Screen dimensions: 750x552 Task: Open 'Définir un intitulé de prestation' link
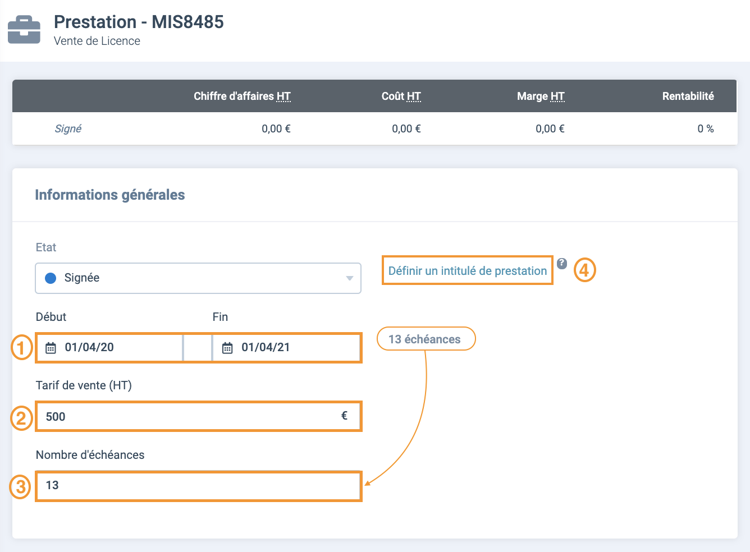[467, 271]
